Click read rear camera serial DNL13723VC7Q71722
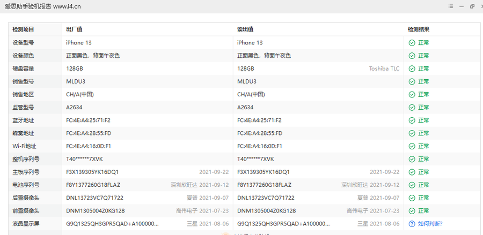The width and height of the screenshot is (483, 235). tap(266, 198)
